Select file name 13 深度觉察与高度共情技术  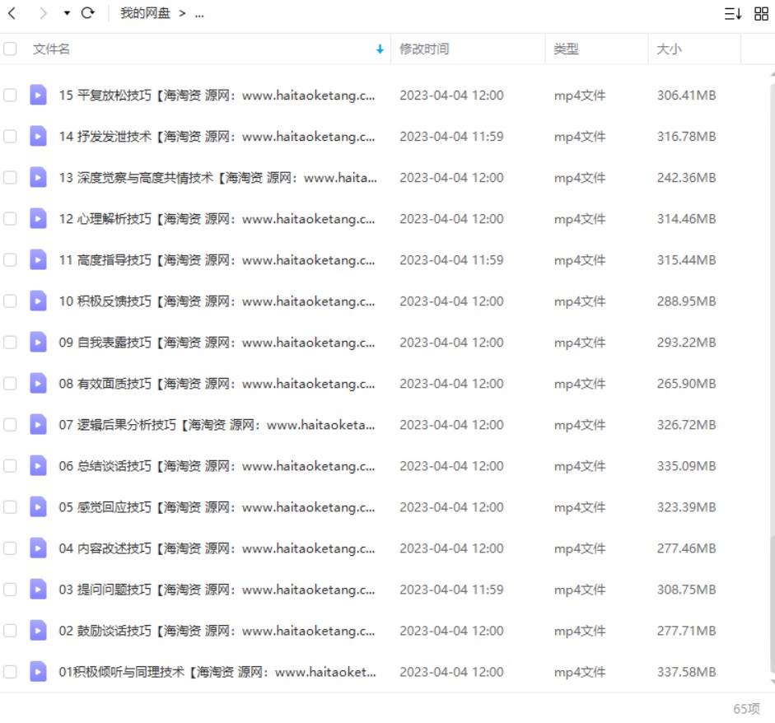click(217, 177)
